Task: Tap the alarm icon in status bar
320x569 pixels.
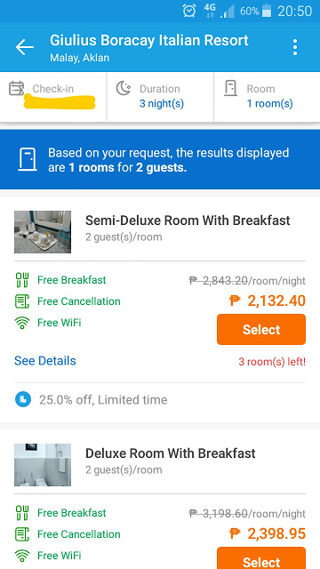Action: click(x=189, y=11)
